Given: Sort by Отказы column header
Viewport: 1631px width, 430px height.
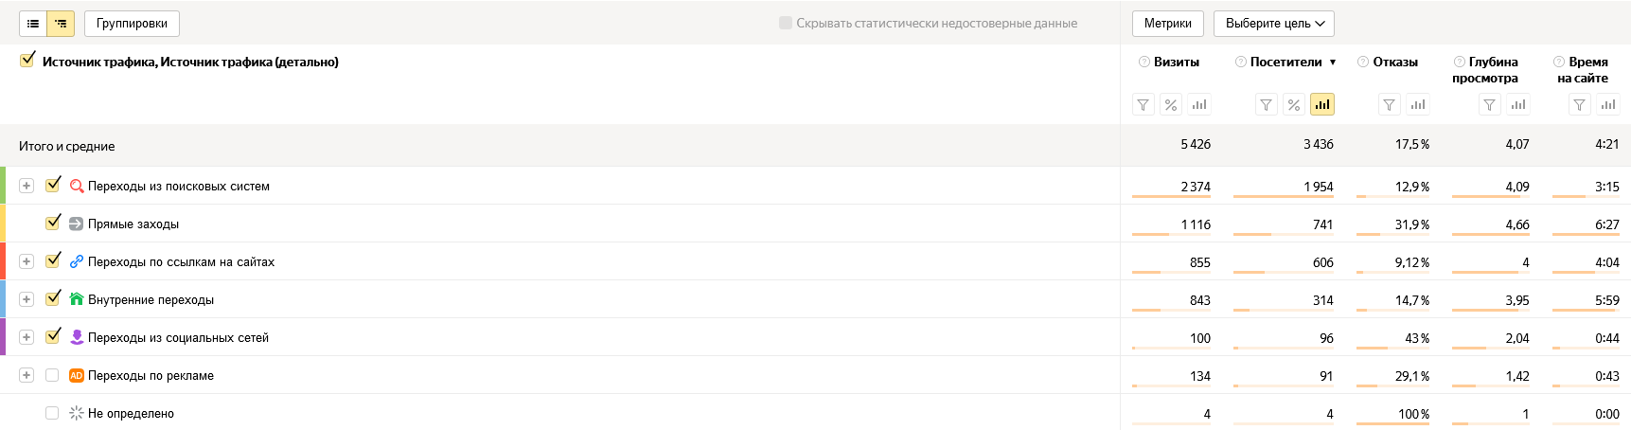Looking at the screenshot, I should coord(1395,62).
